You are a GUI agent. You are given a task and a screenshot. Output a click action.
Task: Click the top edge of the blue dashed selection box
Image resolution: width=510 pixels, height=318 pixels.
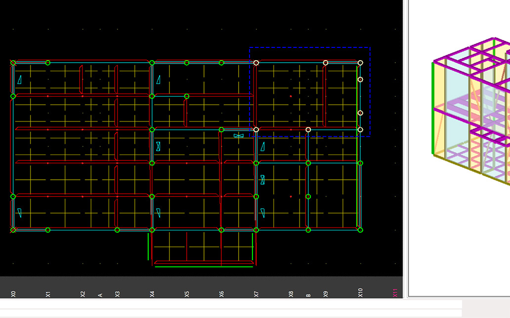pos(309,48)
